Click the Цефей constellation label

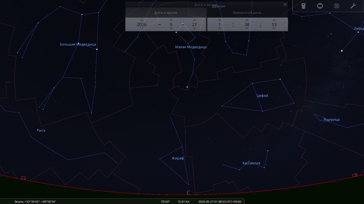click(262, 96)
